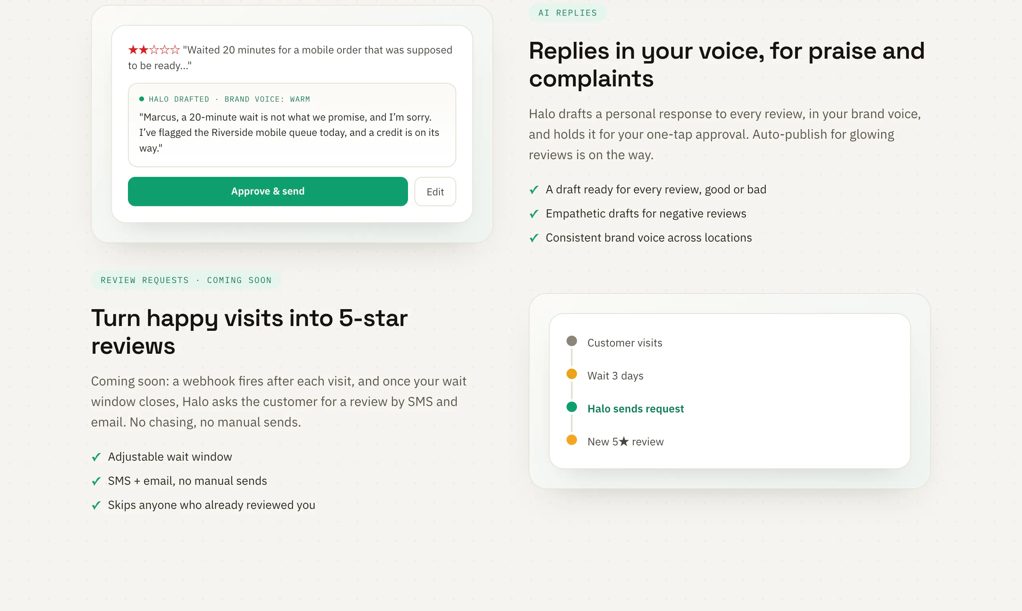The image size is (1022, 611).
Task: Click the Marcus drafted reply text box
Action: tap(292, 125)
